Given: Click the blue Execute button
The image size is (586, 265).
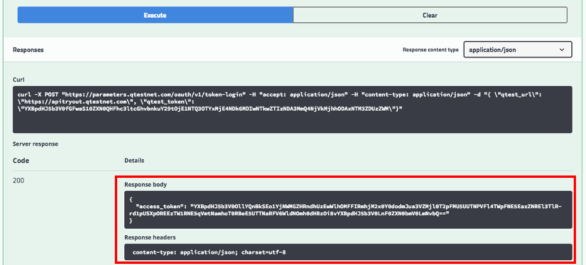Looking at the screenshot, I should tap(155, 15).
